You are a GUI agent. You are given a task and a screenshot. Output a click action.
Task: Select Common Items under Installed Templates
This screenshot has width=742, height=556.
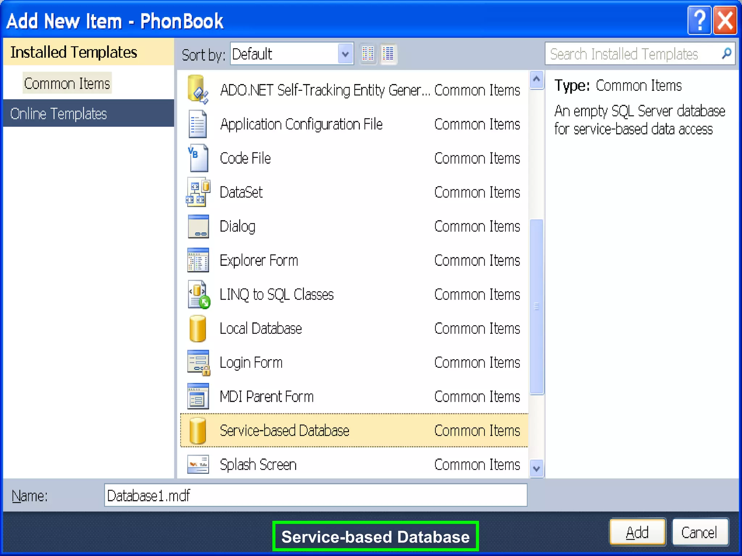[67, 84]
